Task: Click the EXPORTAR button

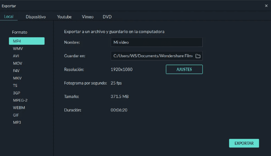Action: (x=244, y=143)
